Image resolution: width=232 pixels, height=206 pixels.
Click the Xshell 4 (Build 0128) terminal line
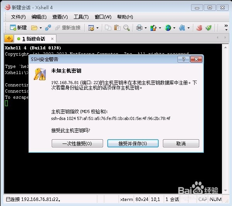(x=33, y=48)
